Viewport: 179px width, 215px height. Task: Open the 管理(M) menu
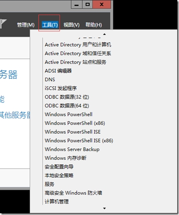(x=26, y=25)
